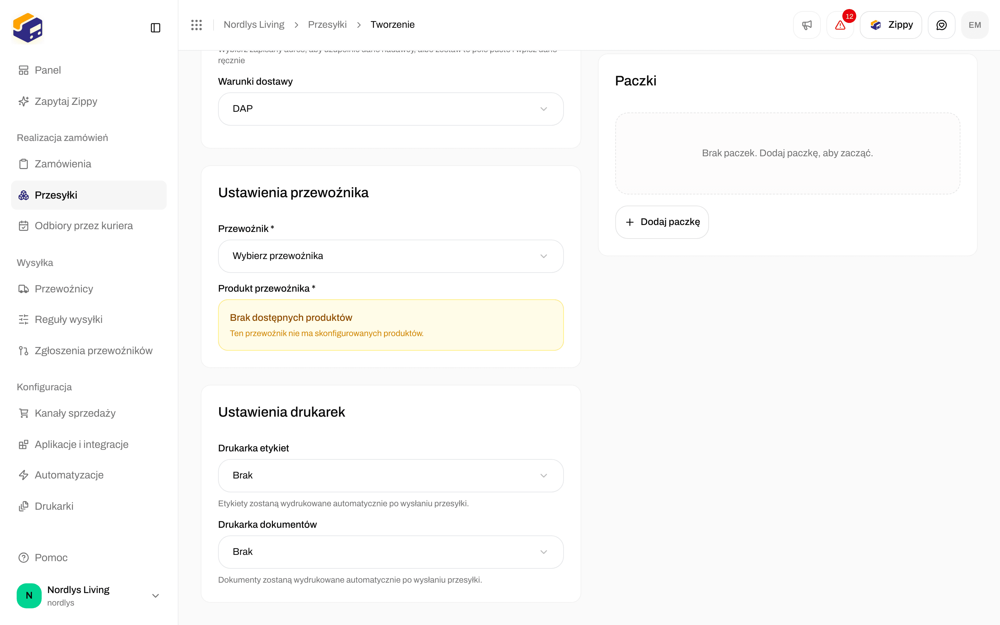Viewport: 1000px width, 625px height.
Task: Click the EM user avatar
Action: pos(975,25)
